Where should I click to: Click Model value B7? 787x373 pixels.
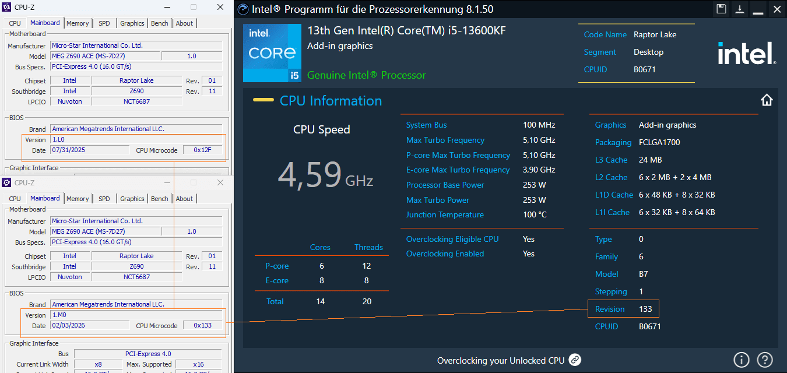644,274
